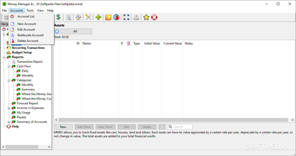Click the Transaction Report magnifier tree icon
Image resolution: width=296 pixels, height=156 pixels.
[14, 62]
